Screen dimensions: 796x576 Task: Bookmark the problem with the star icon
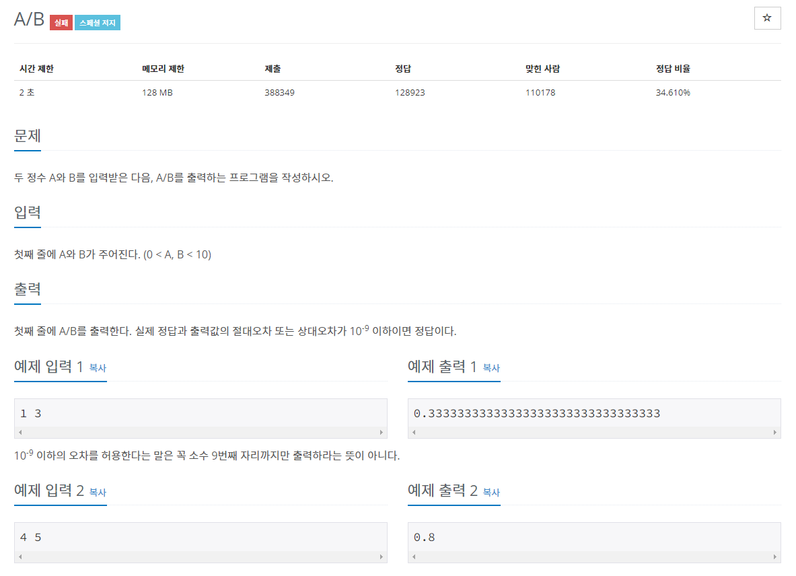coord(767,18)
